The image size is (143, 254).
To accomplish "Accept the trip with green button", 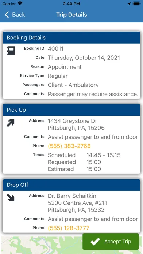I will click(x=111, y=242).
